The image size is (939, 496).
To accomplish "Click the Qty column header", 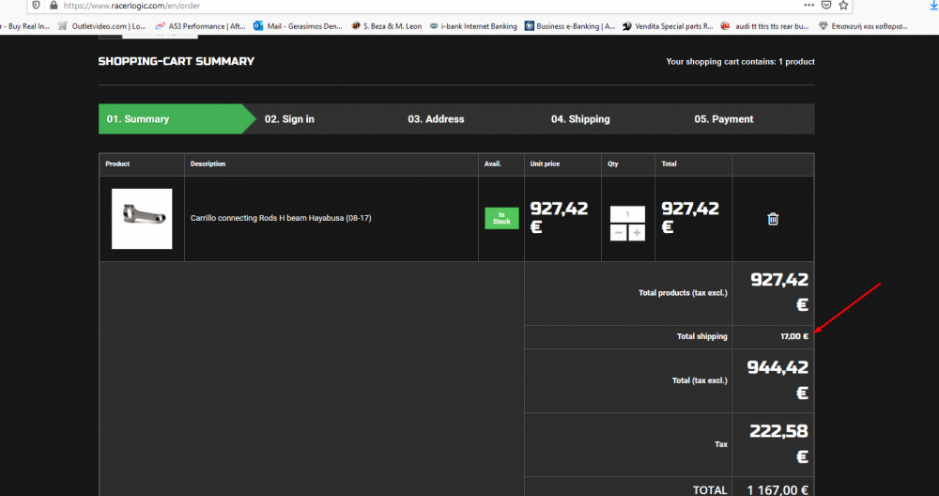I will tap(612, 163).
